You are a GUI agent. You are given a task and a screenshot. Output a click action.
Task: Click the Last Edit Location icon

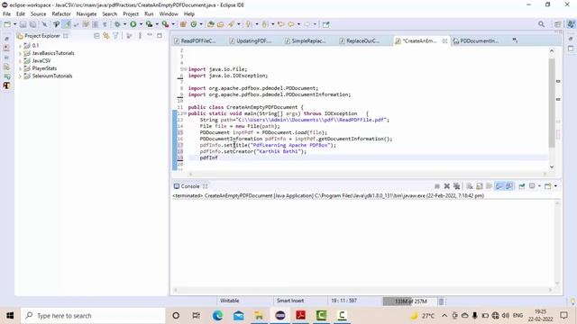tap(280, 24)
